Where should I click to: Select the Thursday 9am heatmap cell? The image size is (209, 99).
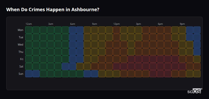click(95, 52)
